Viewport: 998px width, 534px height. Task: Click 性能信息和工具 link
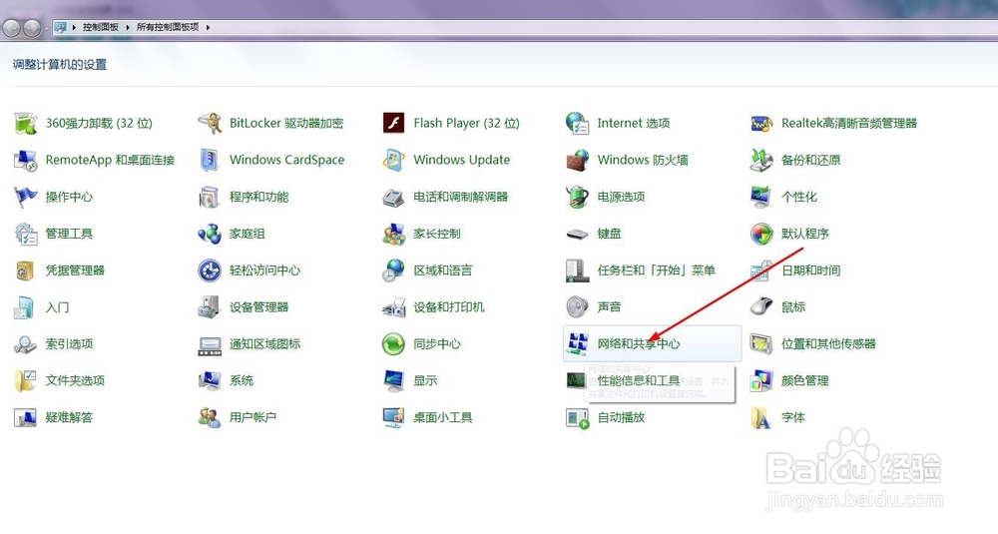tap(639, 380)
